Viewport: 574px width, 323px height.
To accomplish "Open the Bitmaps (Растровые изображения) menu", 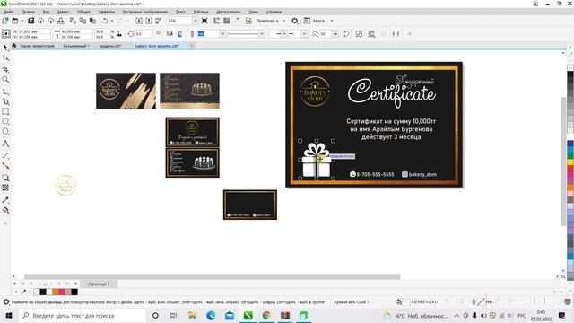I will 145,12.
